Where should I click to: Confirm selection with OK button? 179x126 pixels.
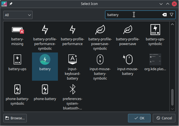(x=139, y=118)
